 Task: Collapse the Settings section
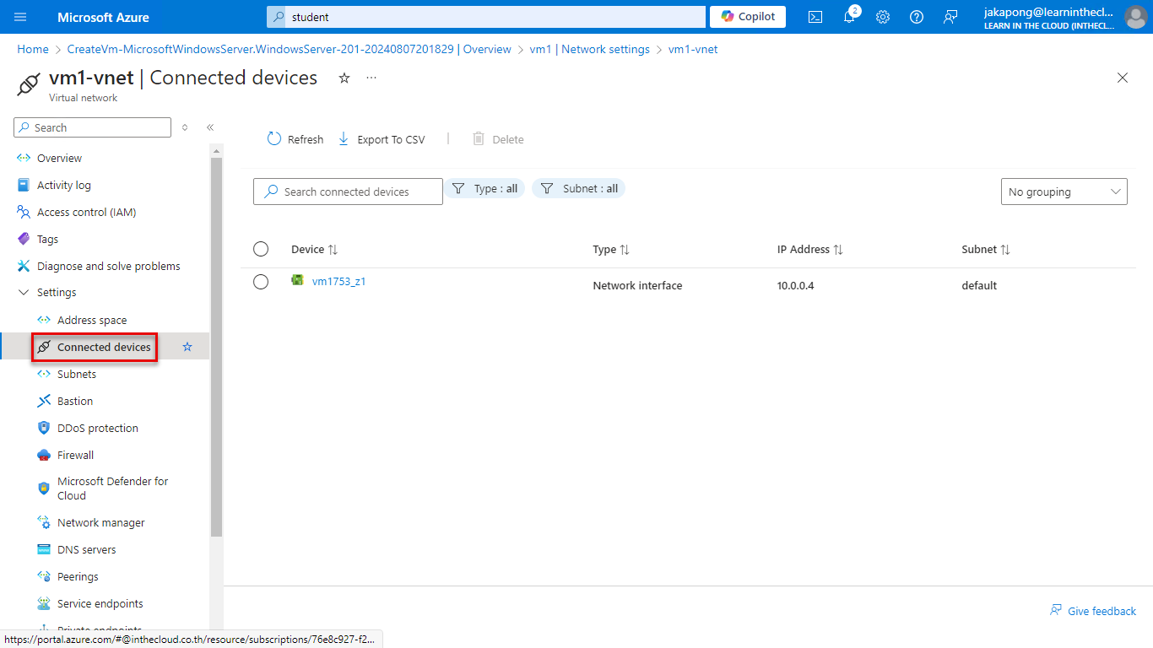24,293
